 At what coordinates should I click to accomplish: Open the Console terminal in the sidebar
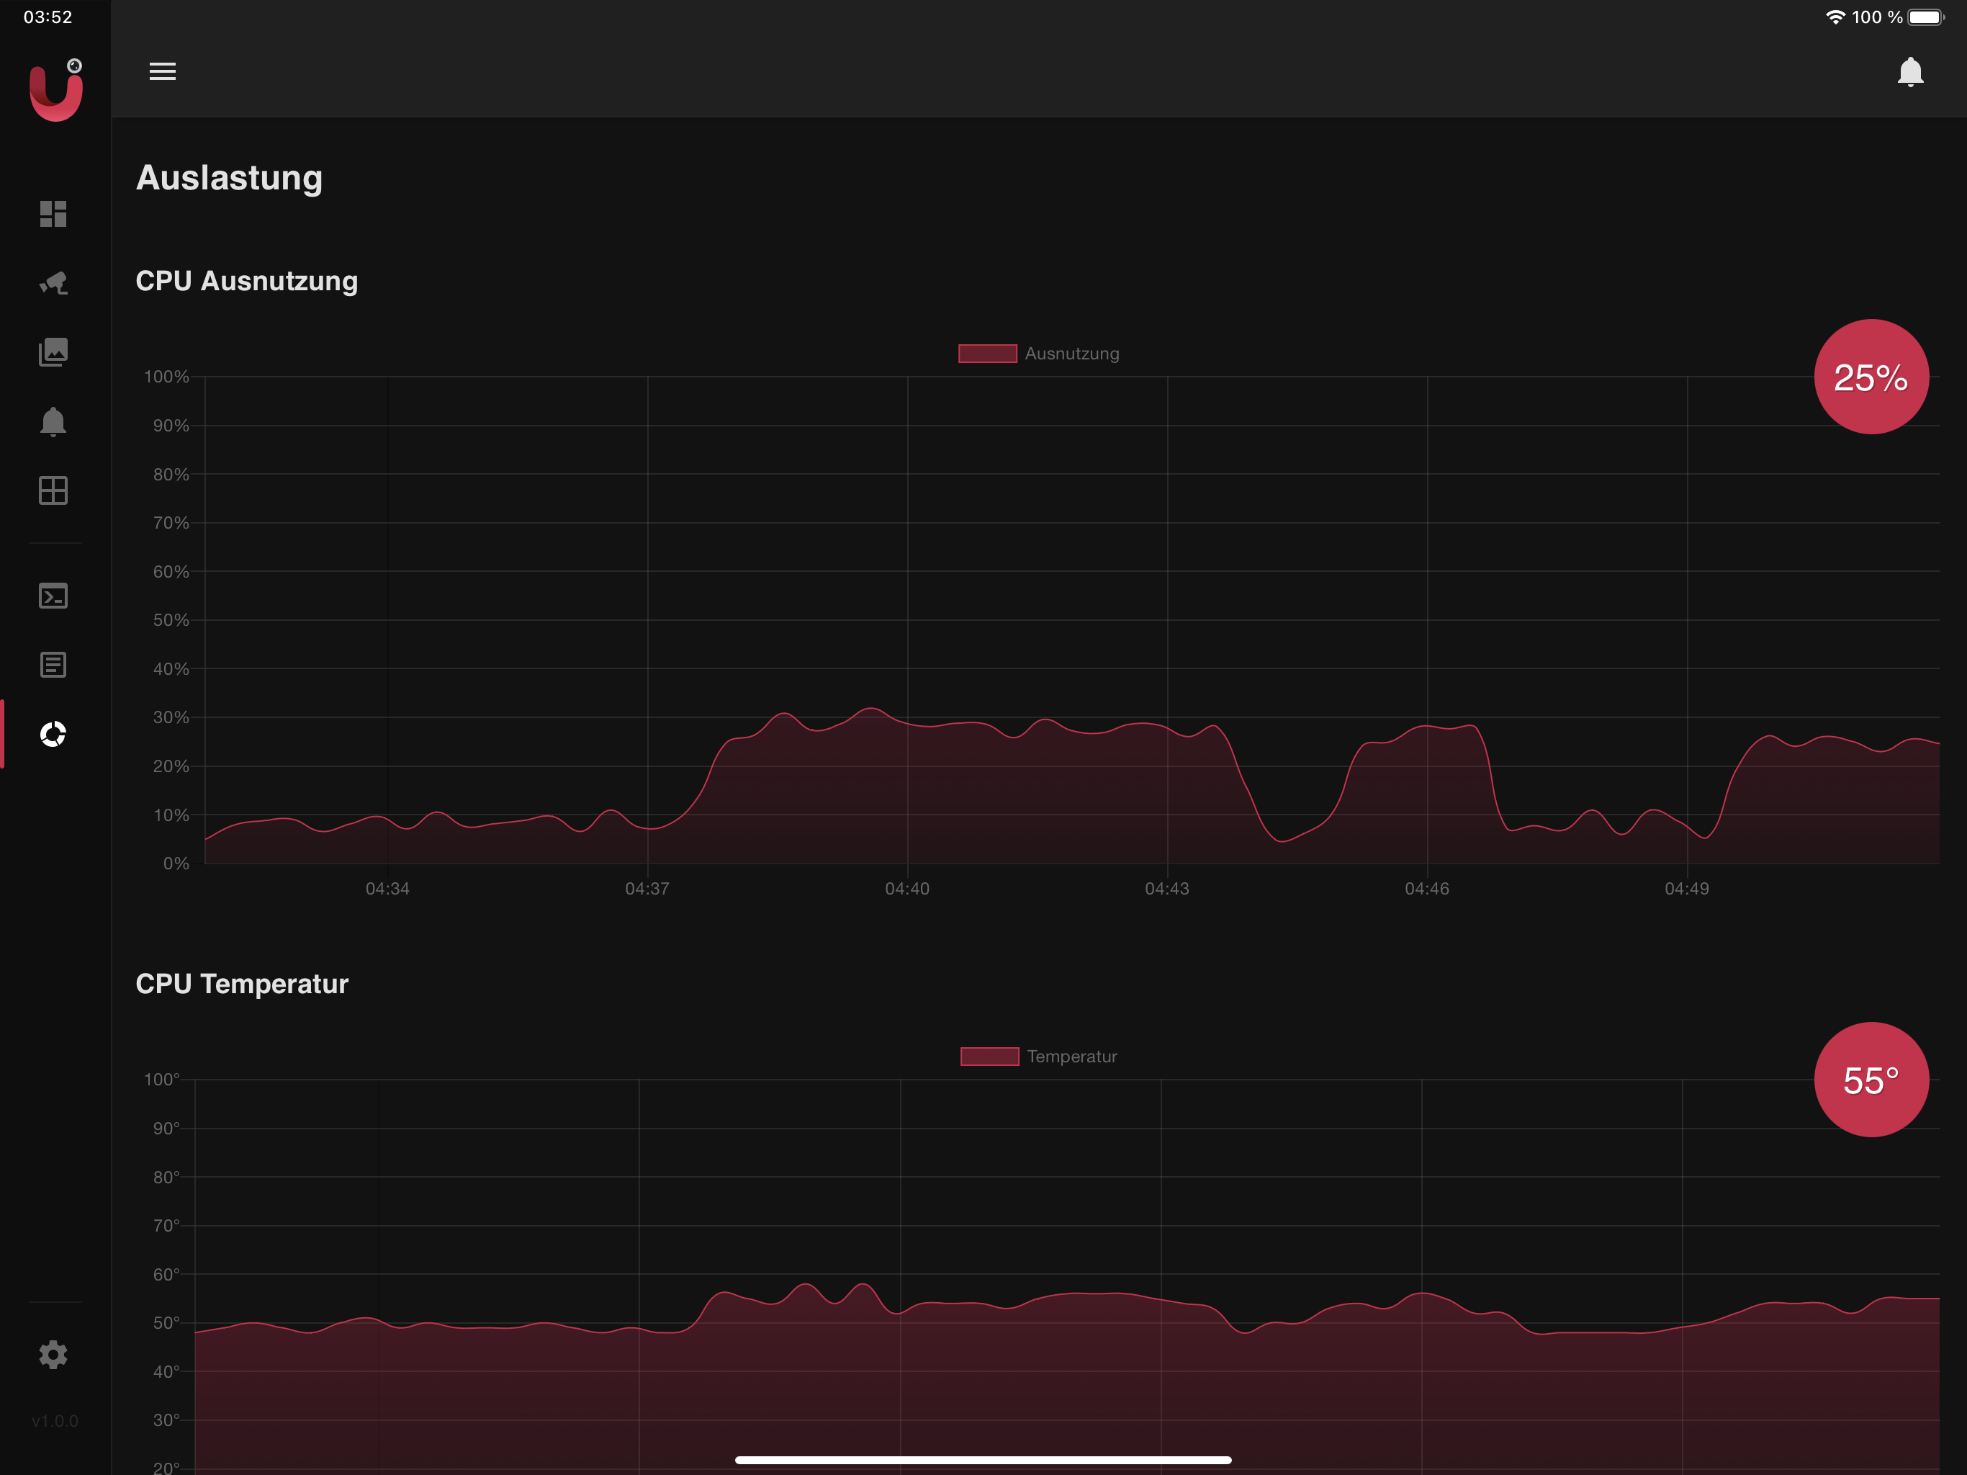pyautogui.click(x=53, y=596)
